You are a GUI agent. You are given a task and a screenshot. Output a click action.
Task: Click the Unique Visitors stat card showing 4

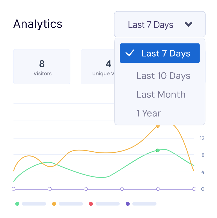(x=98, y=67)
